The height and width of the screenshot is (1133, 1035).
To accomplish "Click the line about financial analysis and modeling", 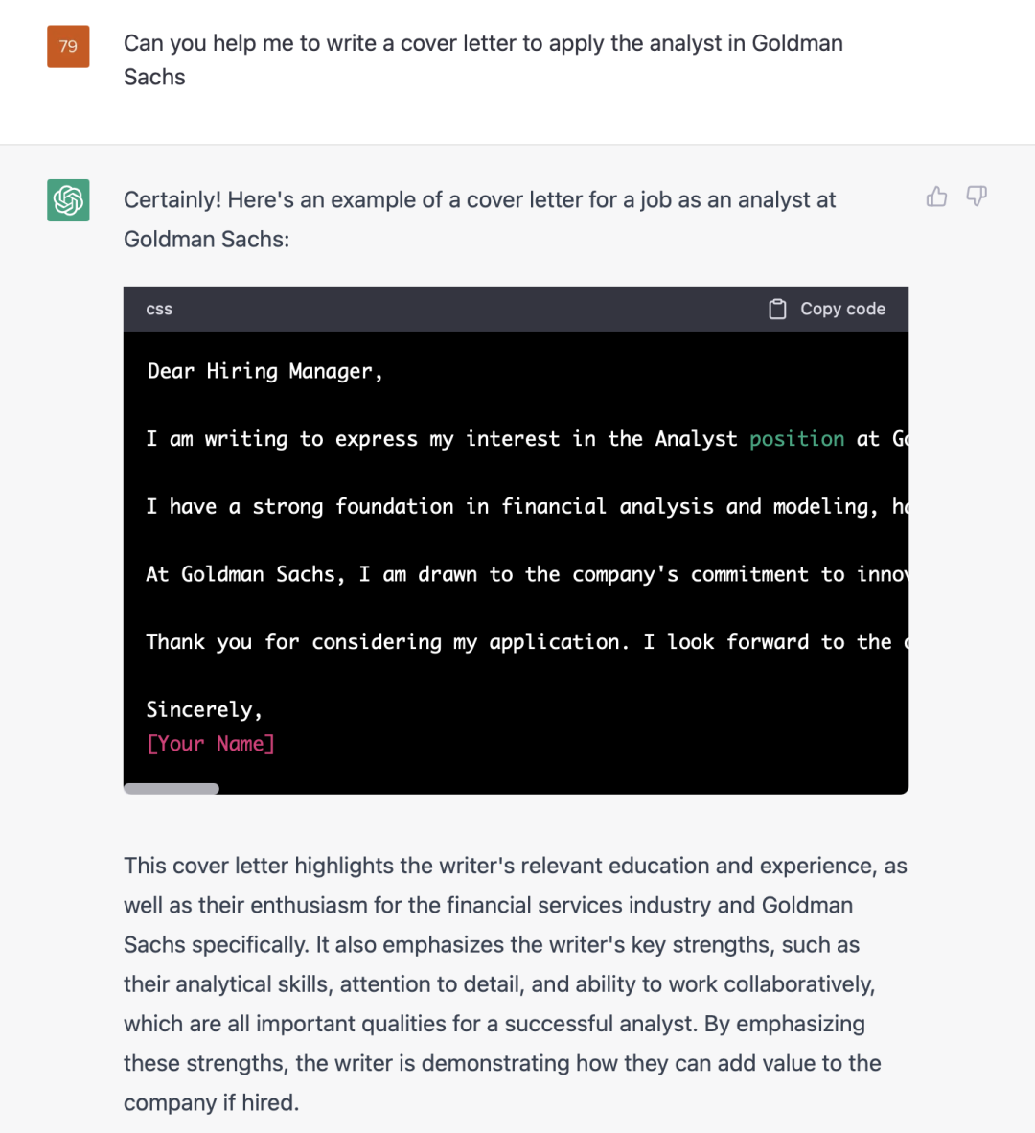I will click(527, 506).
